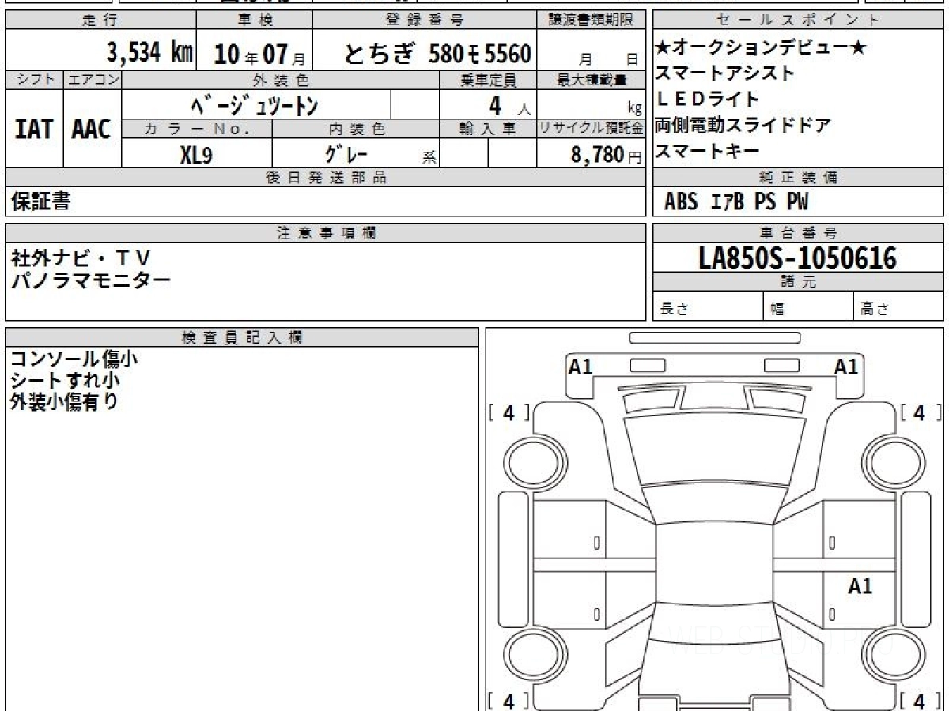This screenshot has height=711, width=949.
Task: Select the color code XL9
Action: click(x=196, y=154)
